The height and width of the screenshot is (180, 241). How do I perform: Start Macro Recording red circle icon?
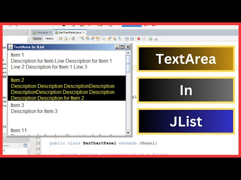tap(139, 39)
